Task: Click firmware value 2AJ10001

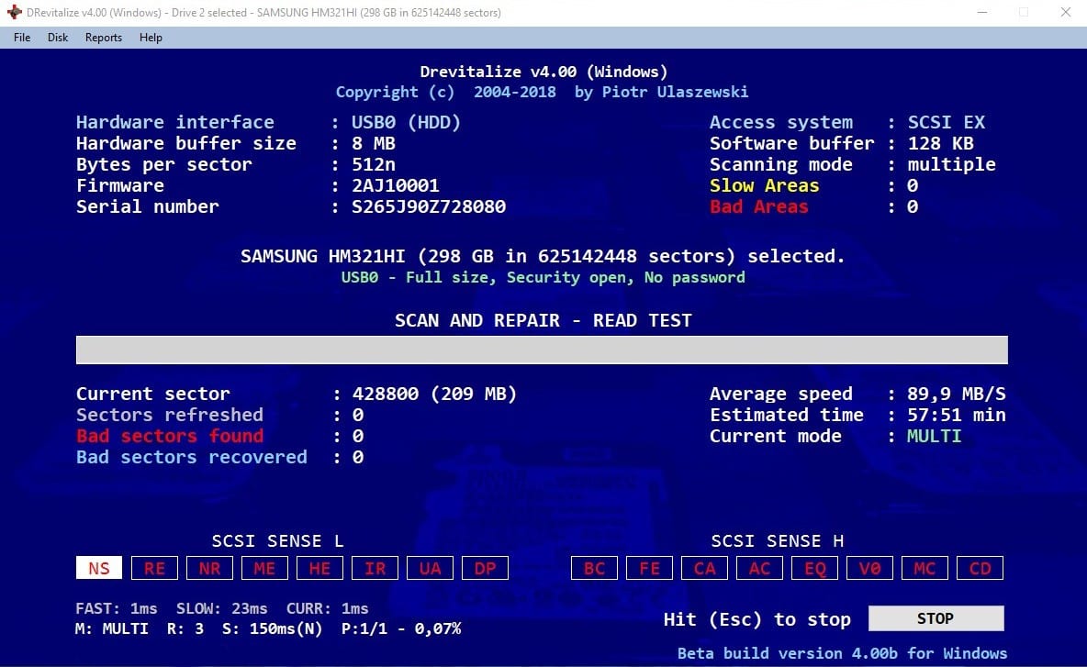Action: coord(395,185)
